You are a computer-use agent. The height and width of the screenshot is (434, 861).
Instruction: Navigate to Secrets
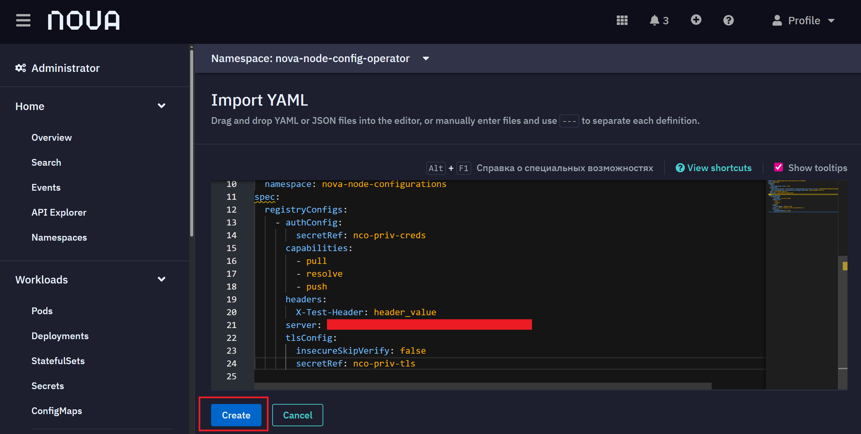tap(48, 386)
